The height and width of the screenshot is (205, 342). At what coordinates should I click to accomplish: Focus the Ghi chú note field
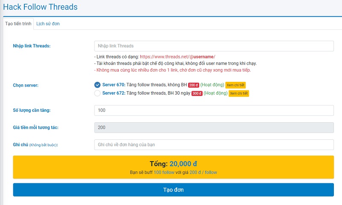[214, 145]
